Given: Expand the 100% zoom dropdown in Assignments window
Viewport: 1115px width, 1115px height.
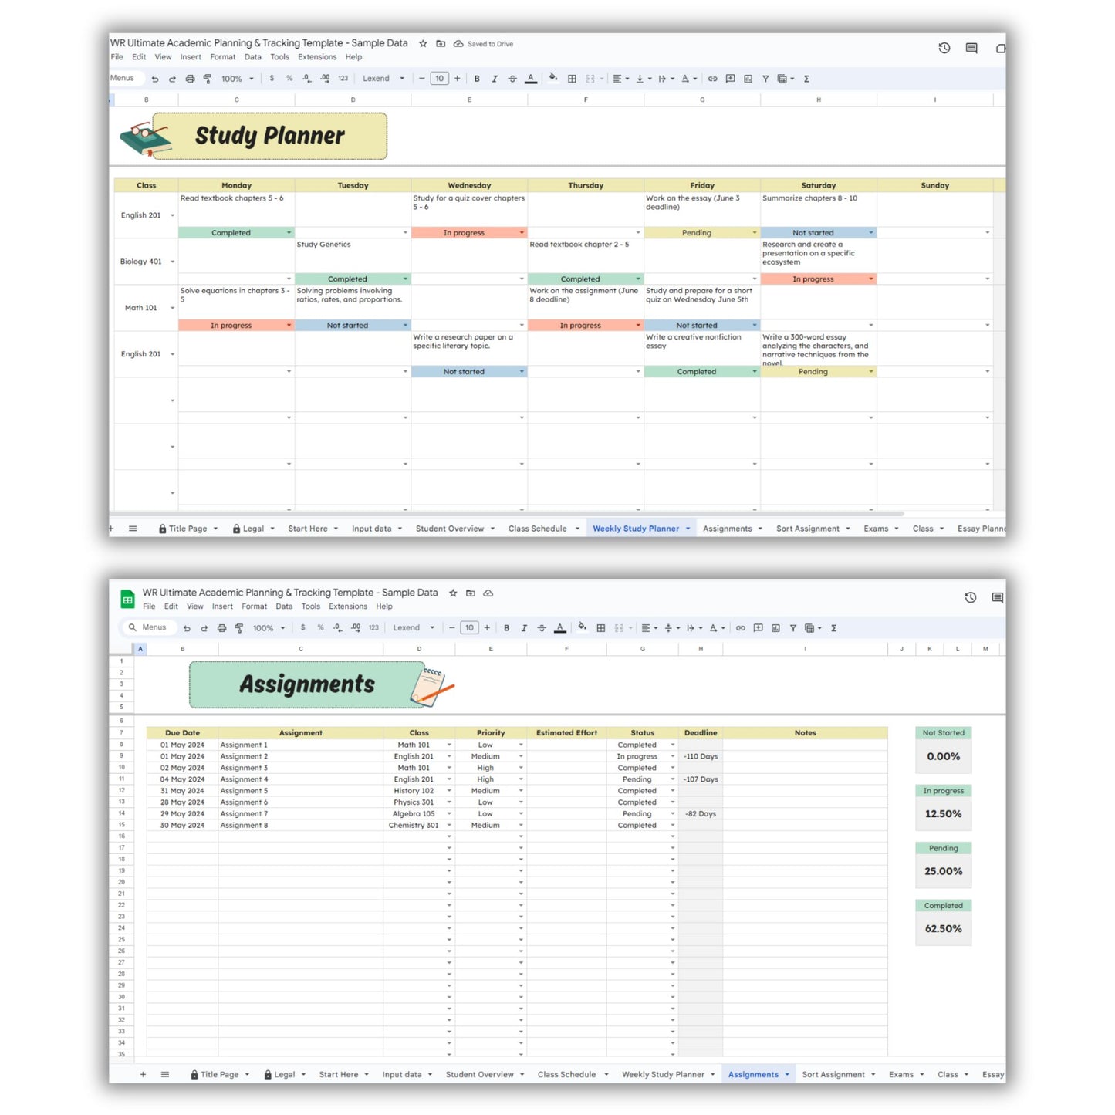Looking at the screenshot, I should point(282,628).
